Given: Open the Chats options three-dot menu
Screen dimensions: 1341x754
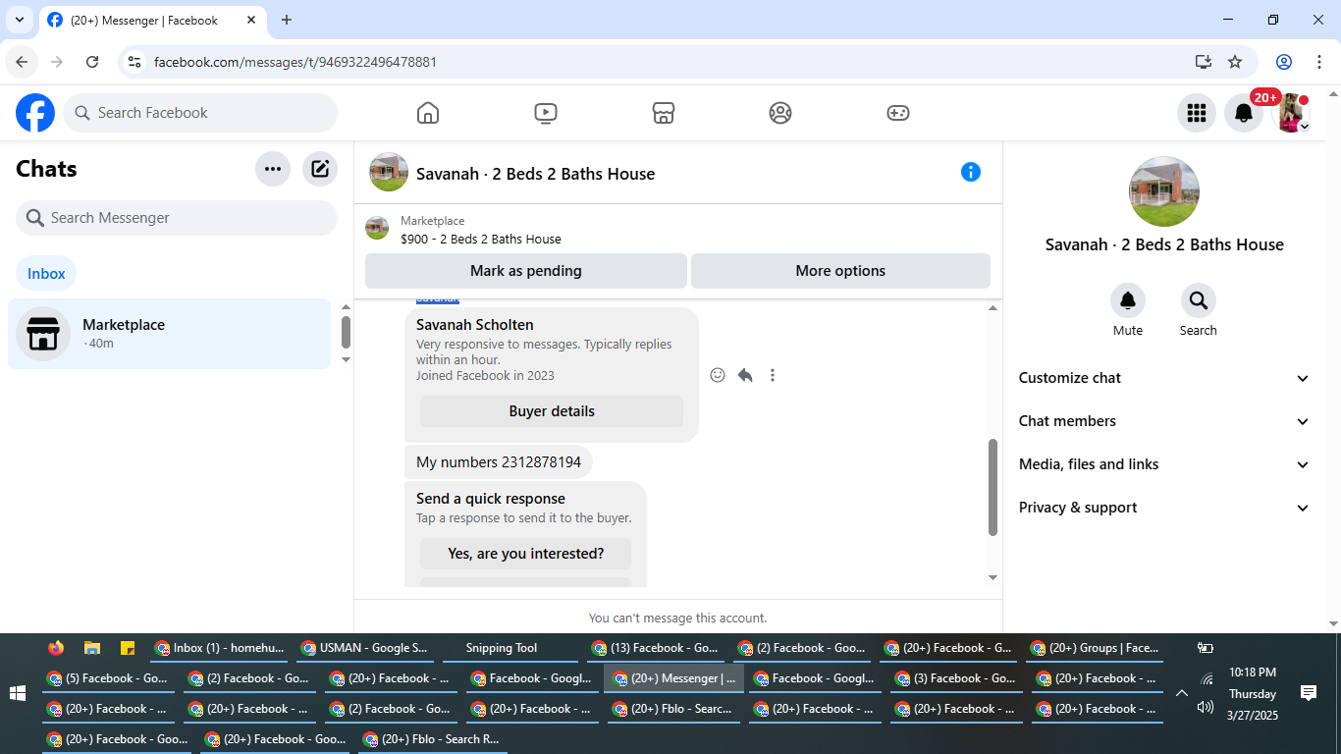Looking at the screenshot, I should 273,169.
